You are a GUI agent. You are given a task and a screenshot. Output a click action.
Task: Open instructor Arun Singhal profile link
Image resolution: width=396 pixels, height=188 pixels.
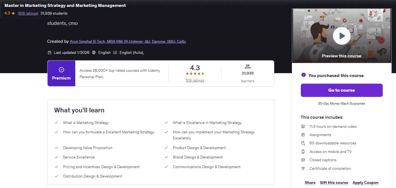click(x=128, y=41)
